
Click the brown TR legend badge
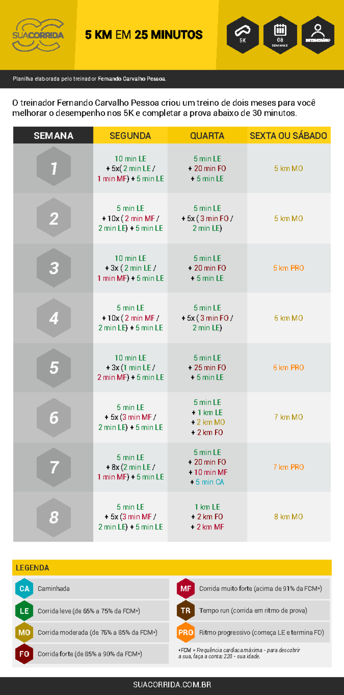click(185, 611)
